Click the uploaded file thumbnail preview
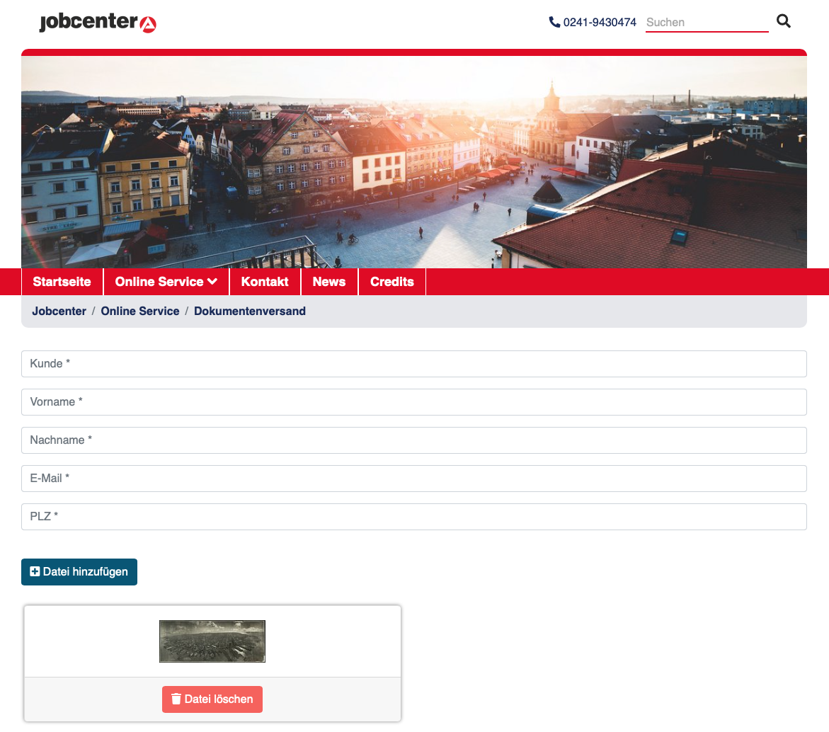This screenshot has width=829, height=732. [x=212, y=641]
